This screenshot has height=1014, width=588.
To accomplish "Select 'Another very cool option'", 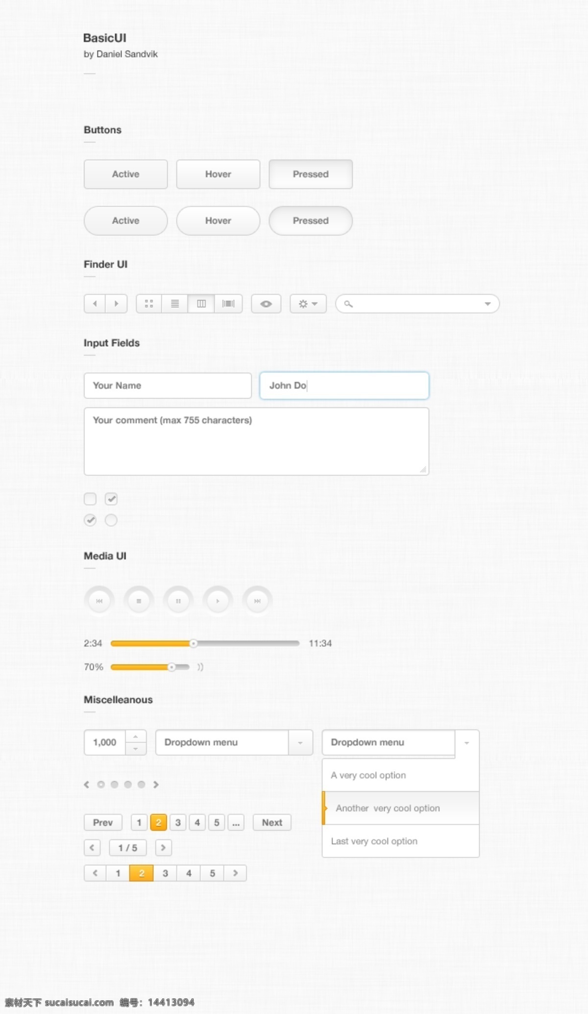I will (x=401, y=808).
